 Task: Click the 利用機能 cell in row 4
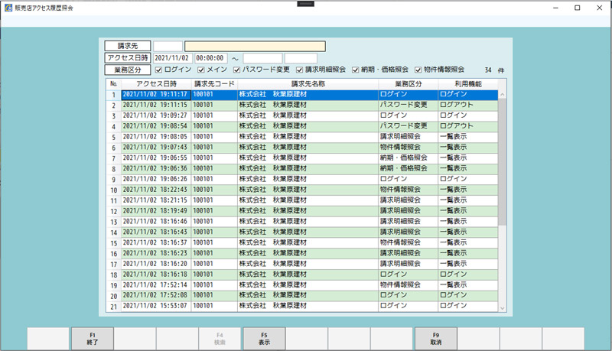point(468,126)
